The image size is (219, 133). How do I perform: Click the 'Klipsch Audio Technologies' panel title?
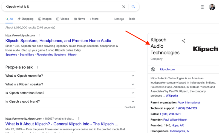pos(165,46)
